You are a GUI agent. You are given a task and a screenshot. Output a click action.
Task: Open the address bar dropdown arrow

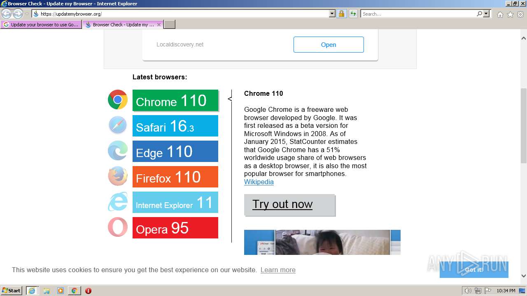click(332, 14)
